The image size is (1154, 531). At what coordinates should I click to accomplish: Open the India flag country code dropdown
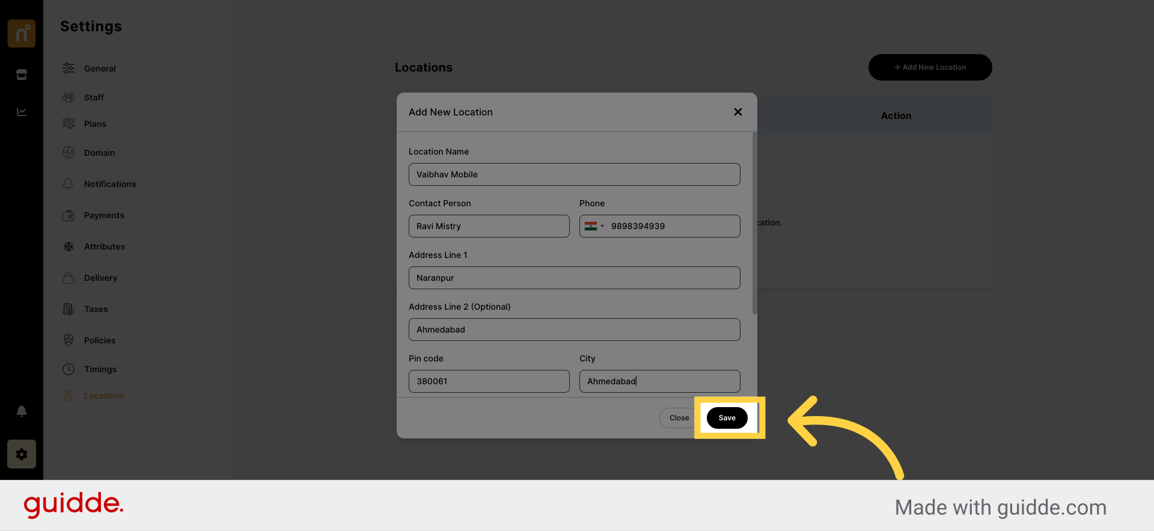pos(594,226)
